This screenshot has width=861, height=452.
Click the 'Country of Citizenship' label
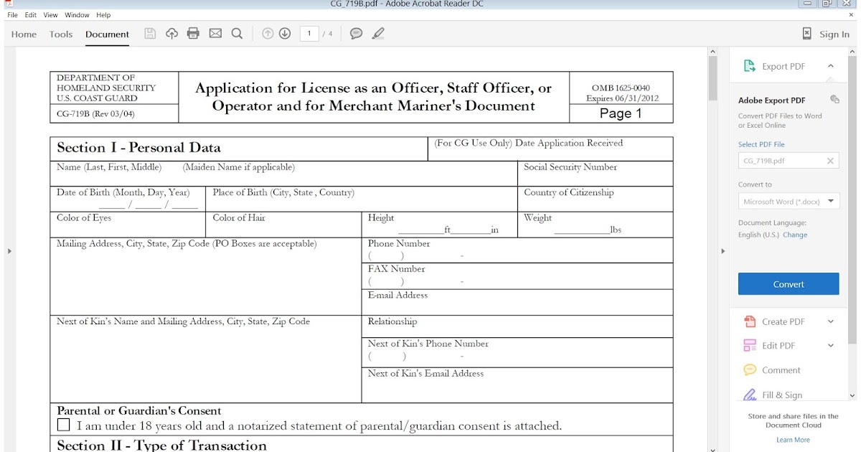569,192
